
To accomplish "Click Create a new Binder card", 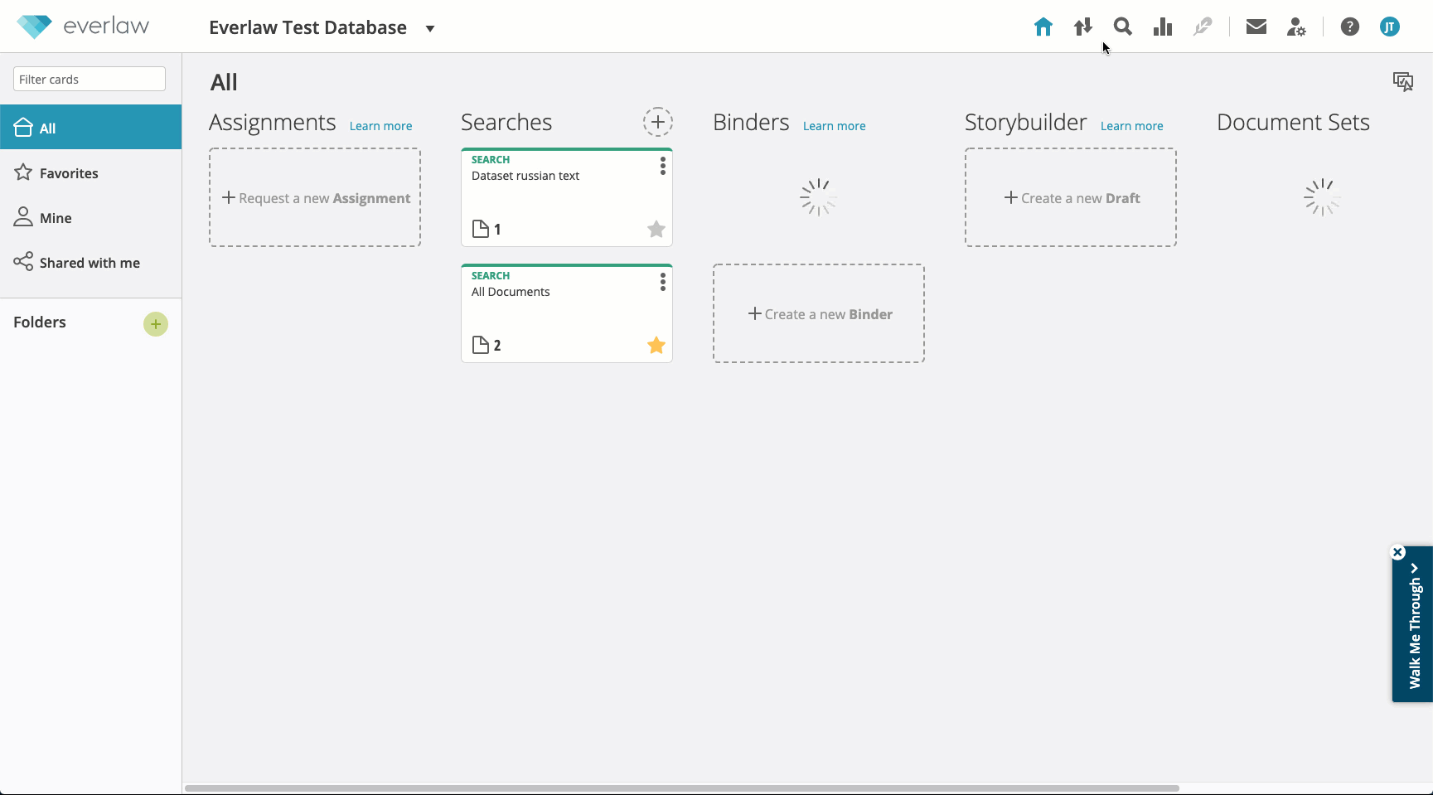I will pyautogui.click(x=819, y=313).
